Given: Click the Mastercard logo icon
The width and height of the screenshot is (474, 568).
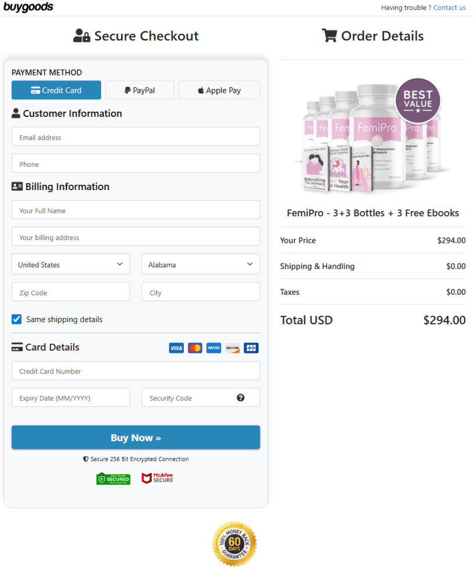Looking at the screenshot, I should coord(195,348).
